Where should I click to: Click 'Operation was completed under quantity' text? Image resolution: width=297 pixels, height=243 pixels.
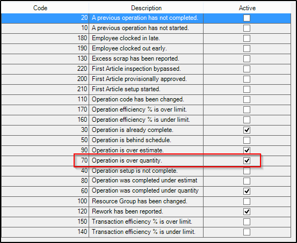[146, 191]
